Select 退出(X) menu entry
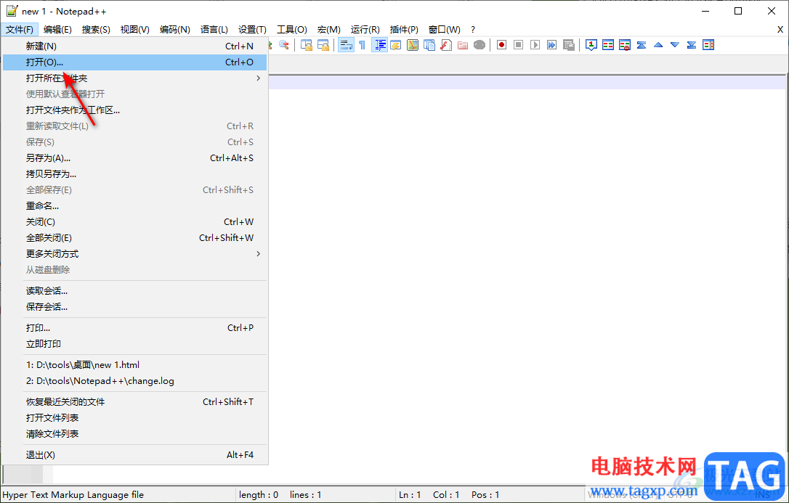The image size is (789, 503). point(135,455)
